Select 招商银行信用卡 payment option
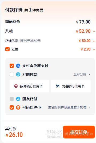Image resolution: width=96 pixels, height=143 pixels. pyautogui.click(x=29, y=86)
